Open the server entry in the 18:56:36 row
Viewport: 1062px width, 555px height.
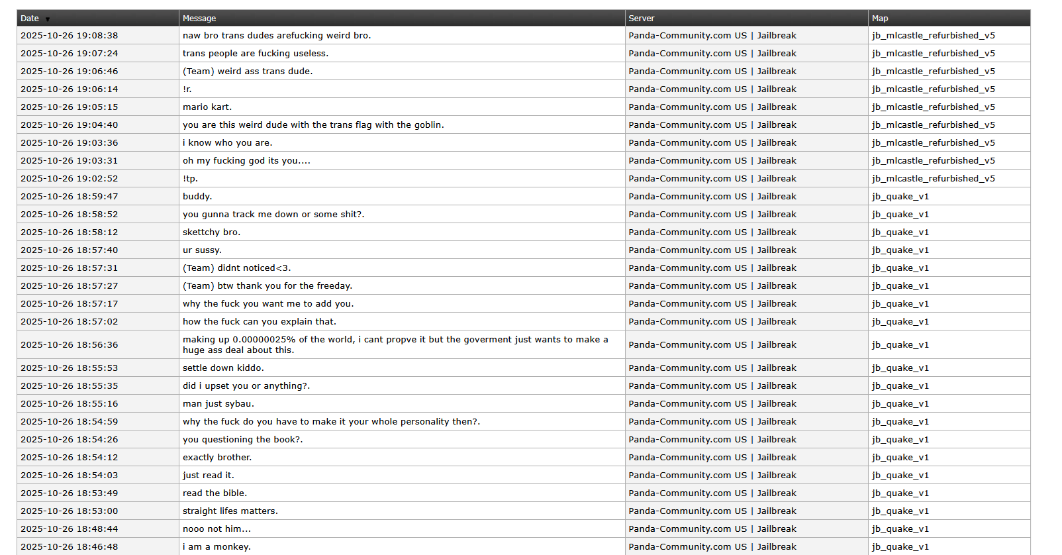click(x=712, y=345)
